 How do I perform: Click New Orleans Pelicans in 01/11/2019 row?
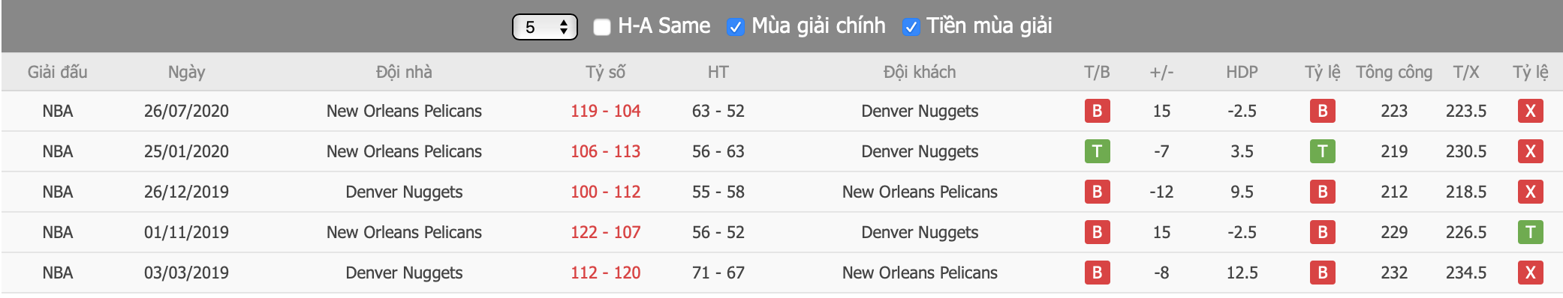[404, 232]
